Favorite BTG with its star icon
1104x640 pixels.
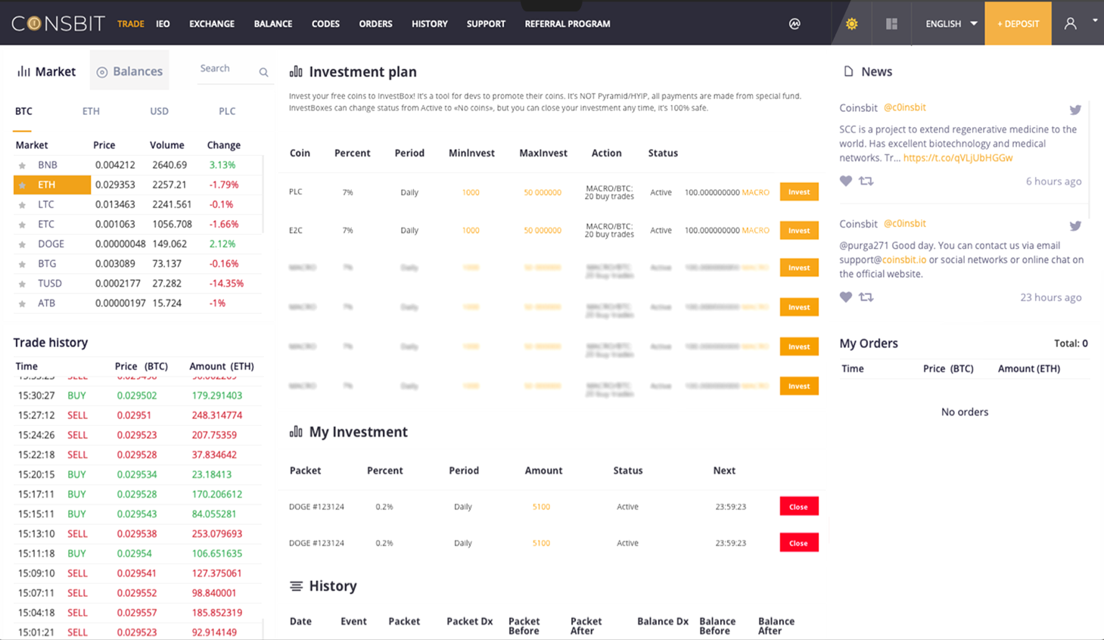coord(22,264)
